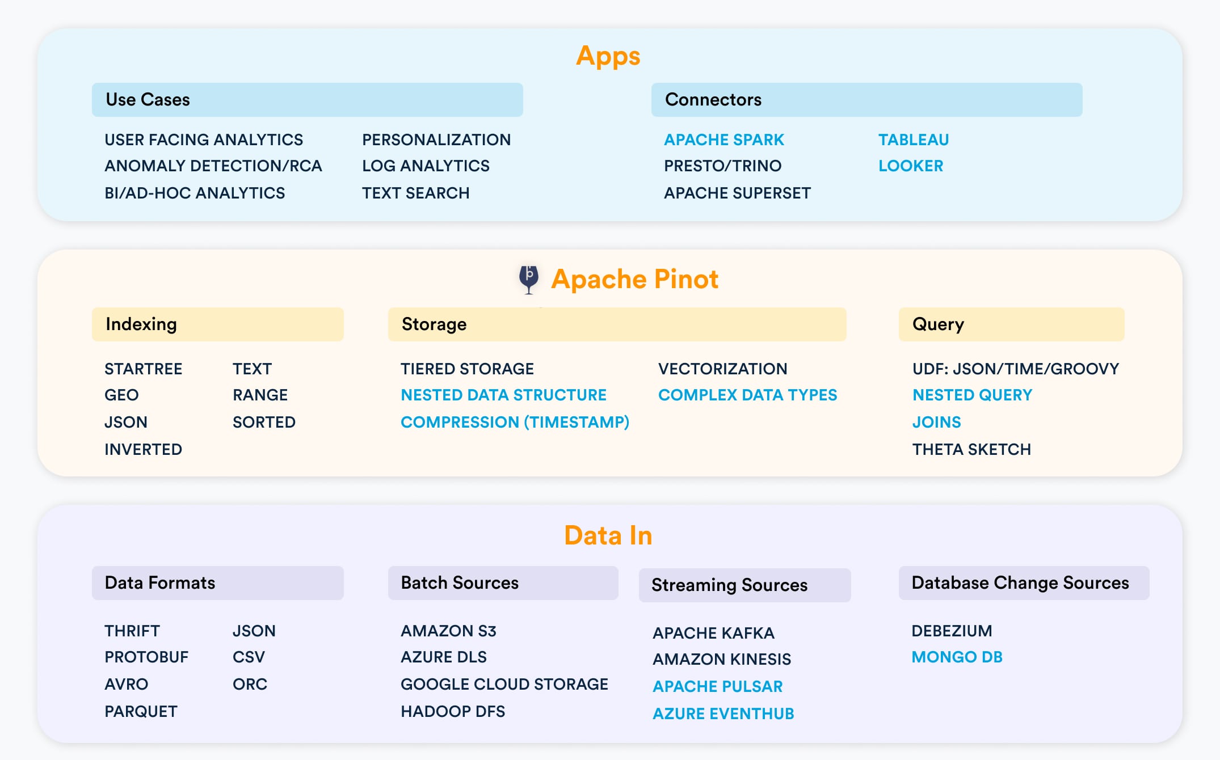
Task: Open the 'LOOKER' connector link
Action: pyautogui.click(x=911, y=166)
